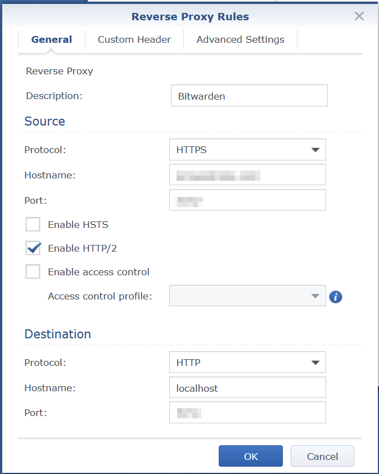The height and width of the screenshot is (474, 379).
Task: Click the Cancel button
Action: [322, 456]
